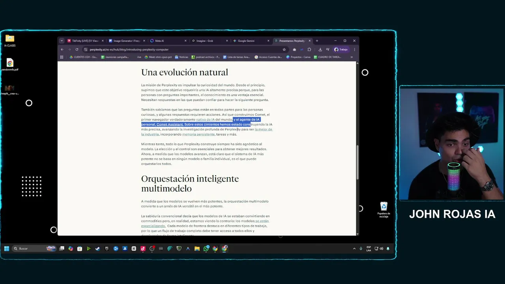Expand the system tray hidden icons arrow
This screenshot has width=505, height=284.
354,248
